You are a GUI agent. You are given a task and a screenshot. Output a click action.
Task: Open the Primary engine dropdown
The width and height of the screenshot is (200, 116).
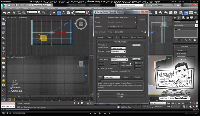point(118,48)
